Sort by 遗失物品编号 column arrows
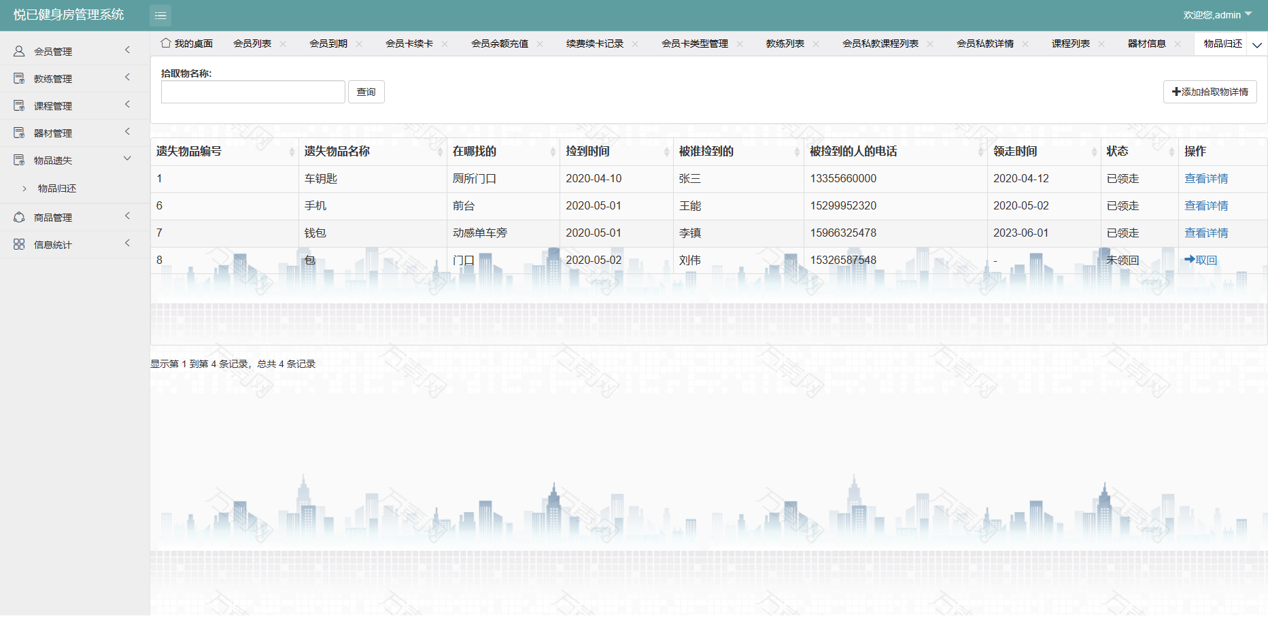This screenshot has width=1268, height=644. [292, 152]
